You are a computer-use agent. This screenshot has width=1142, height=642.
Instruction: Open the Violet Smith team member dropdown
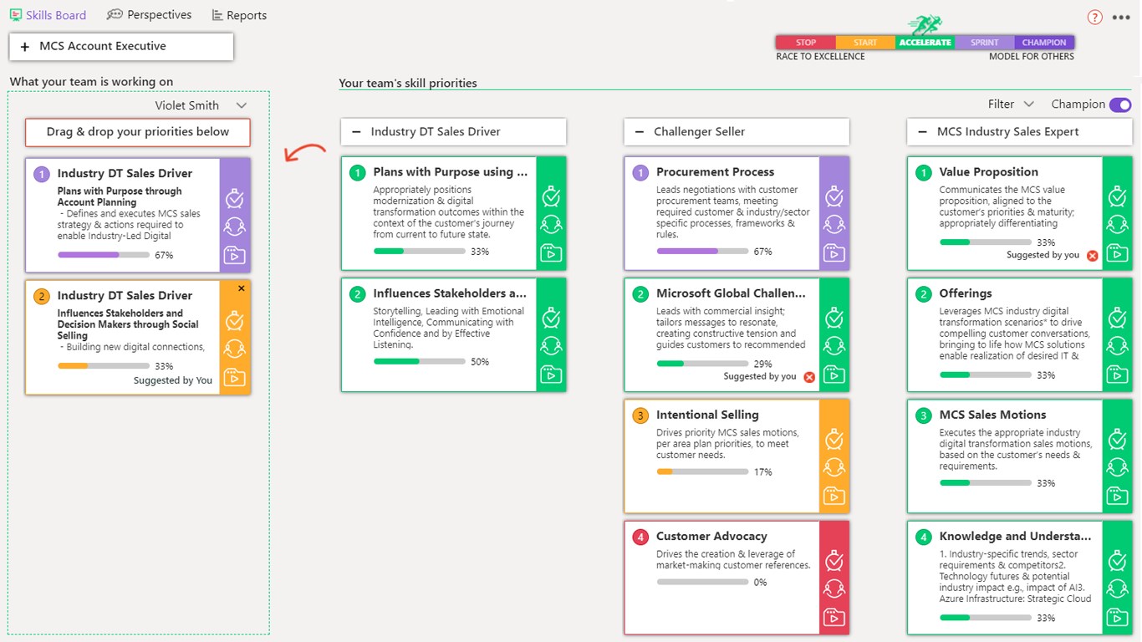[x=201, y=105]
